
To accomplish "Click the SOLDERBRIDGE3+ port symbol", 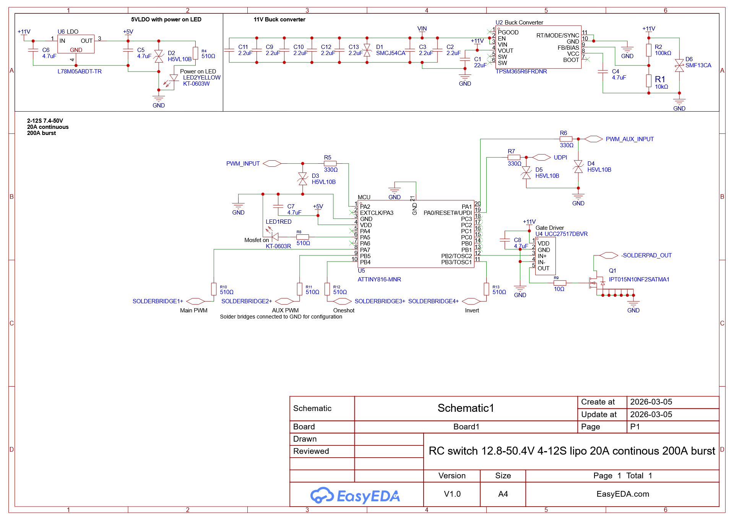I will (342, 301).
